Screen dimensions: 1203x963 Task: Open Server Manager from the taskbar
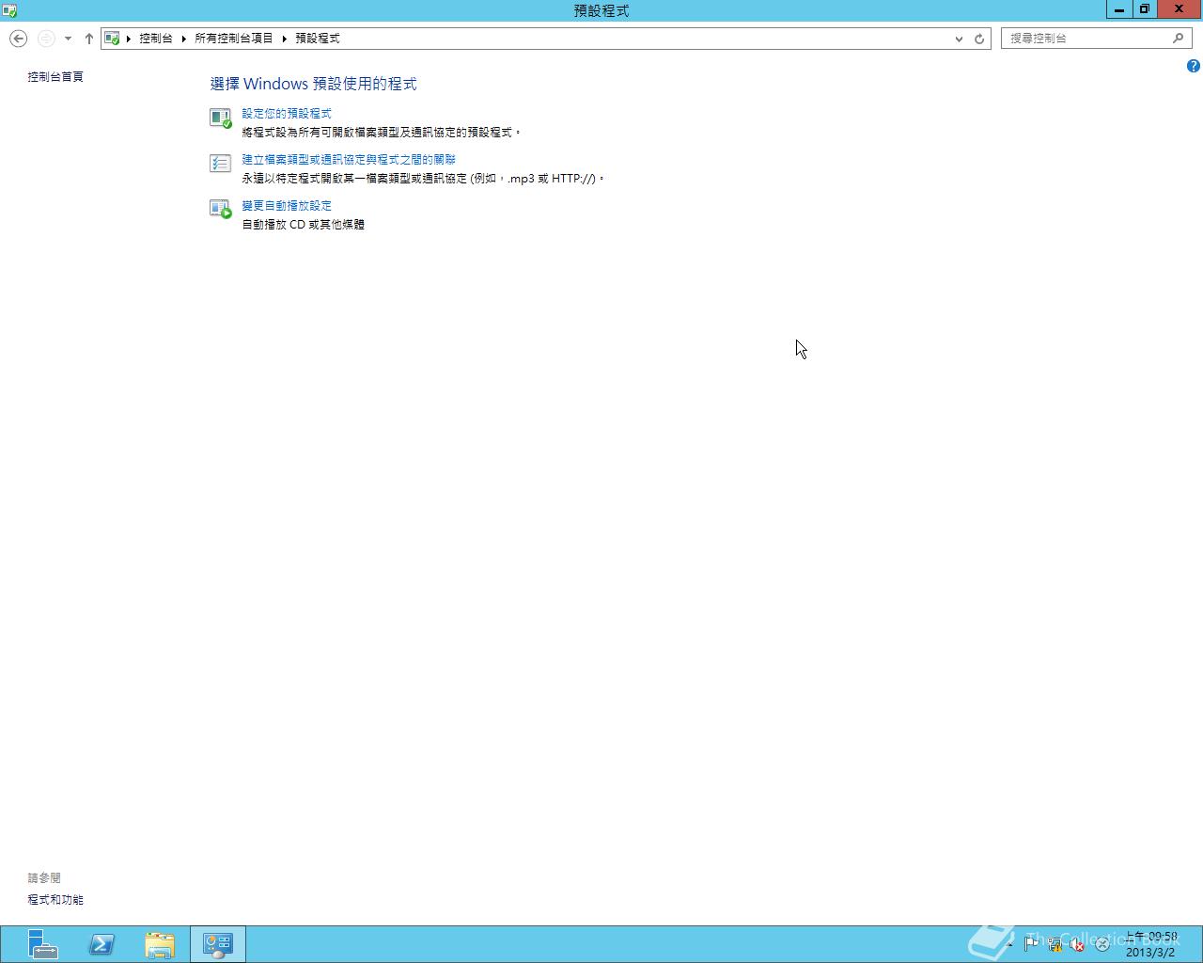coord(43,944)
